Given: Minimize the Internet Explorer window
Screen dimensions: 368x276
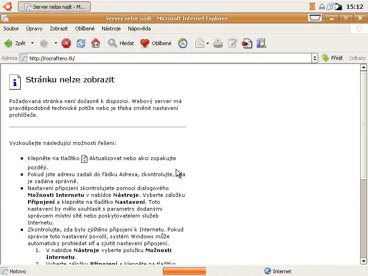Looking at the screenshot, I should point(331,18).
